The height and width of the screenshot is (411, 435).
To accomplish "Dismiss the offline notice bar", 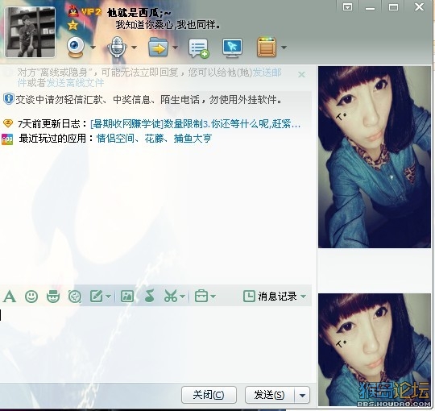I will click(x=301, y=74).
